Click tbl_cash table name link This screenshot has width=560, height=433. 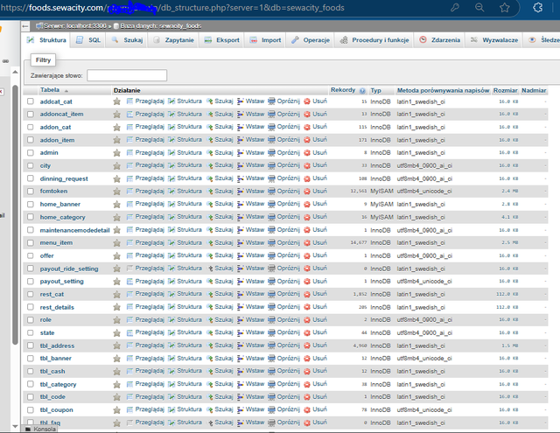coord(52,371)
